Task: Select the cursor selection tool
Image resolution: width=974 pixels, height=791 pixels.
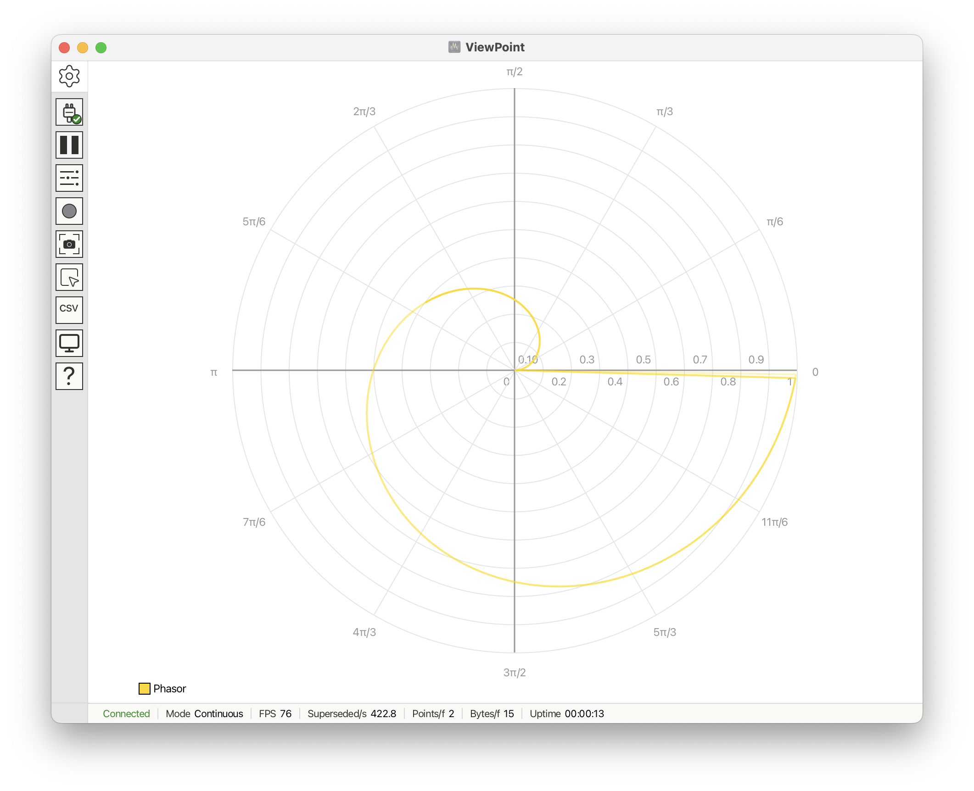Action: tap(69, 277)
